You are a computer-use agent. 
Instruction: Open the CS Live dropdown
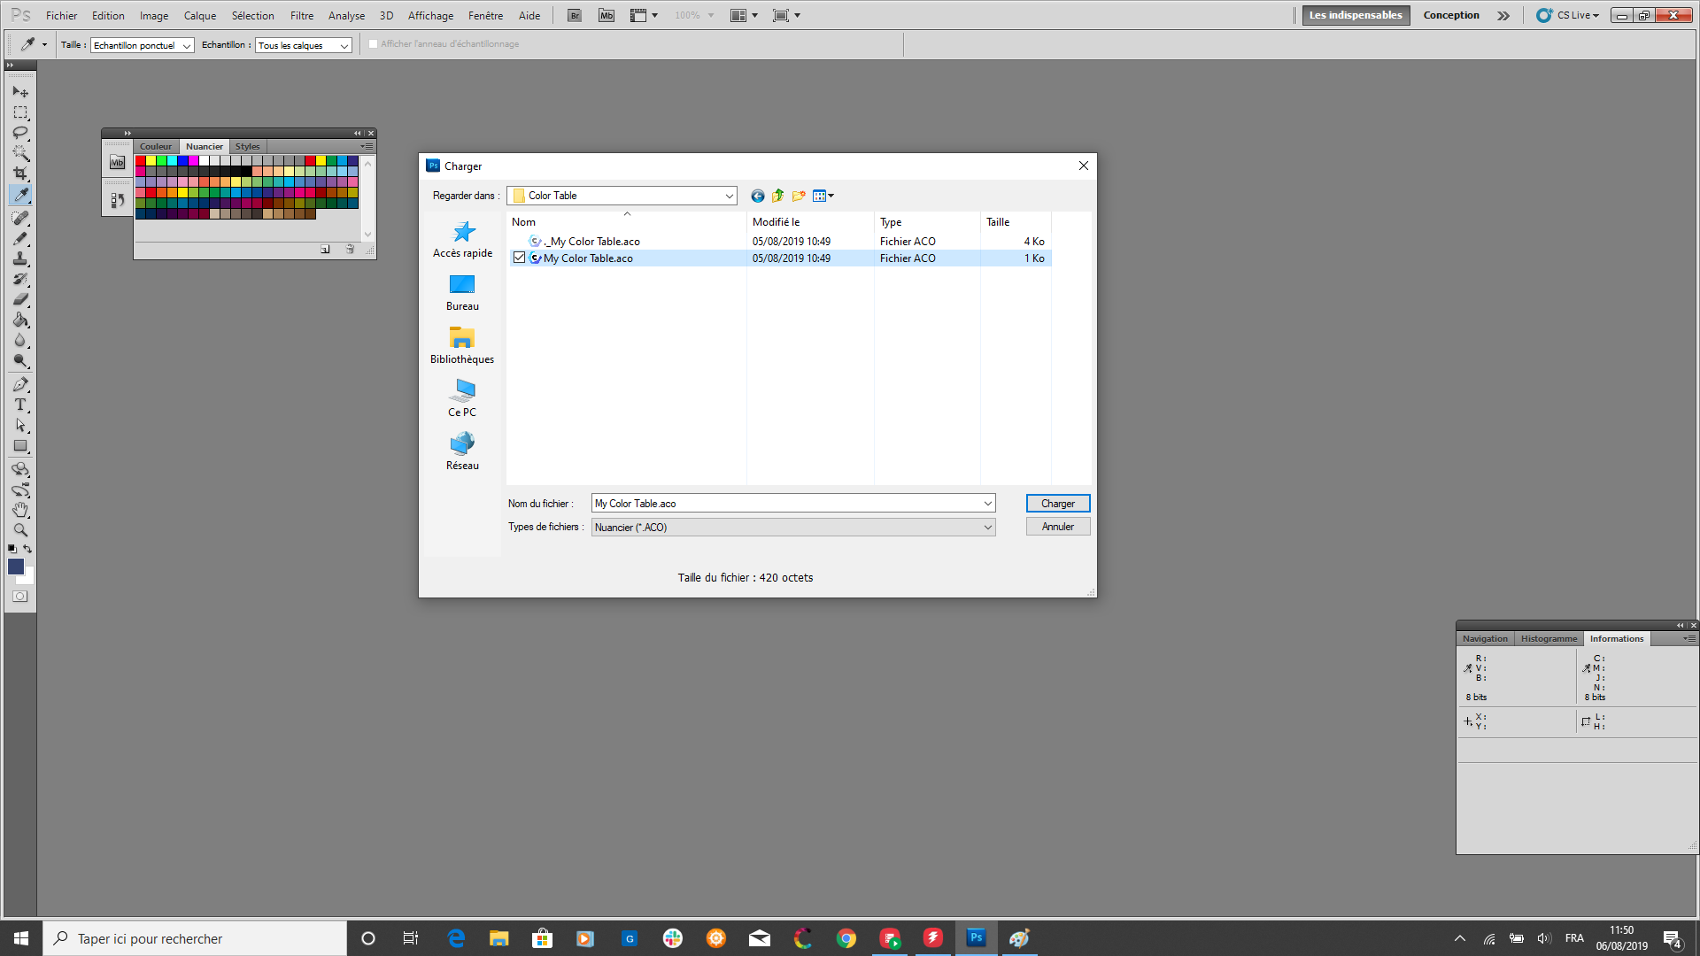(x=1568, y=15)
